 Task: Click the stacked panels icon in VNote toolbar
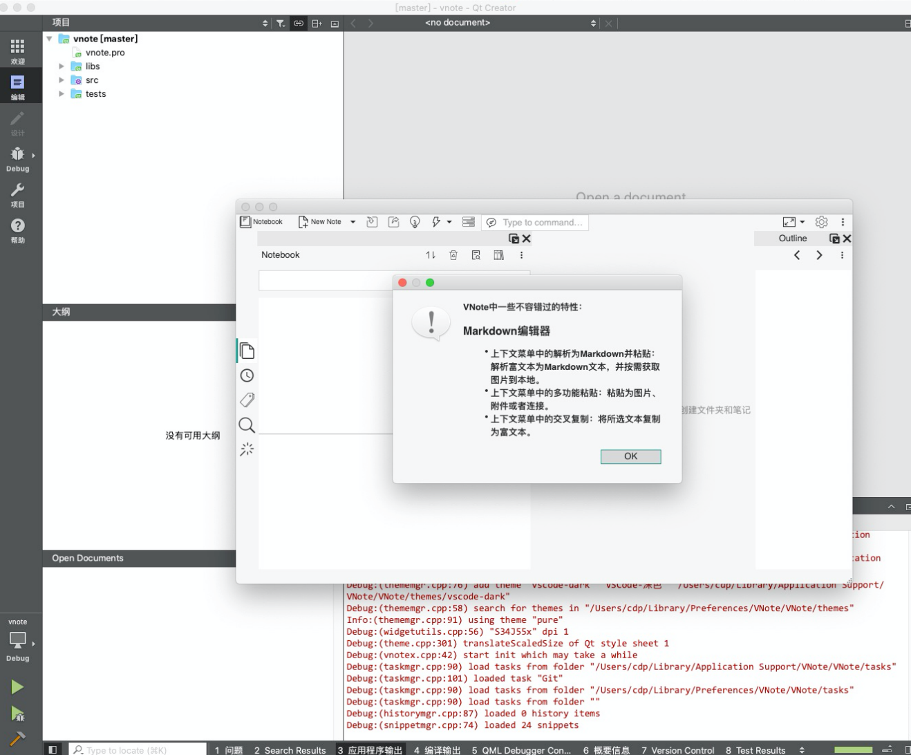(x=469, y=222)
